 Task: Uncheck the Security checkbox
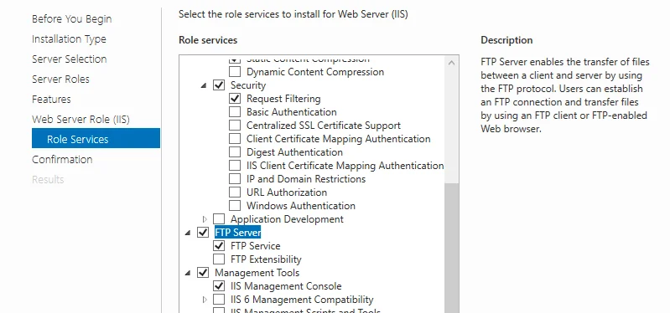[219, 85]
